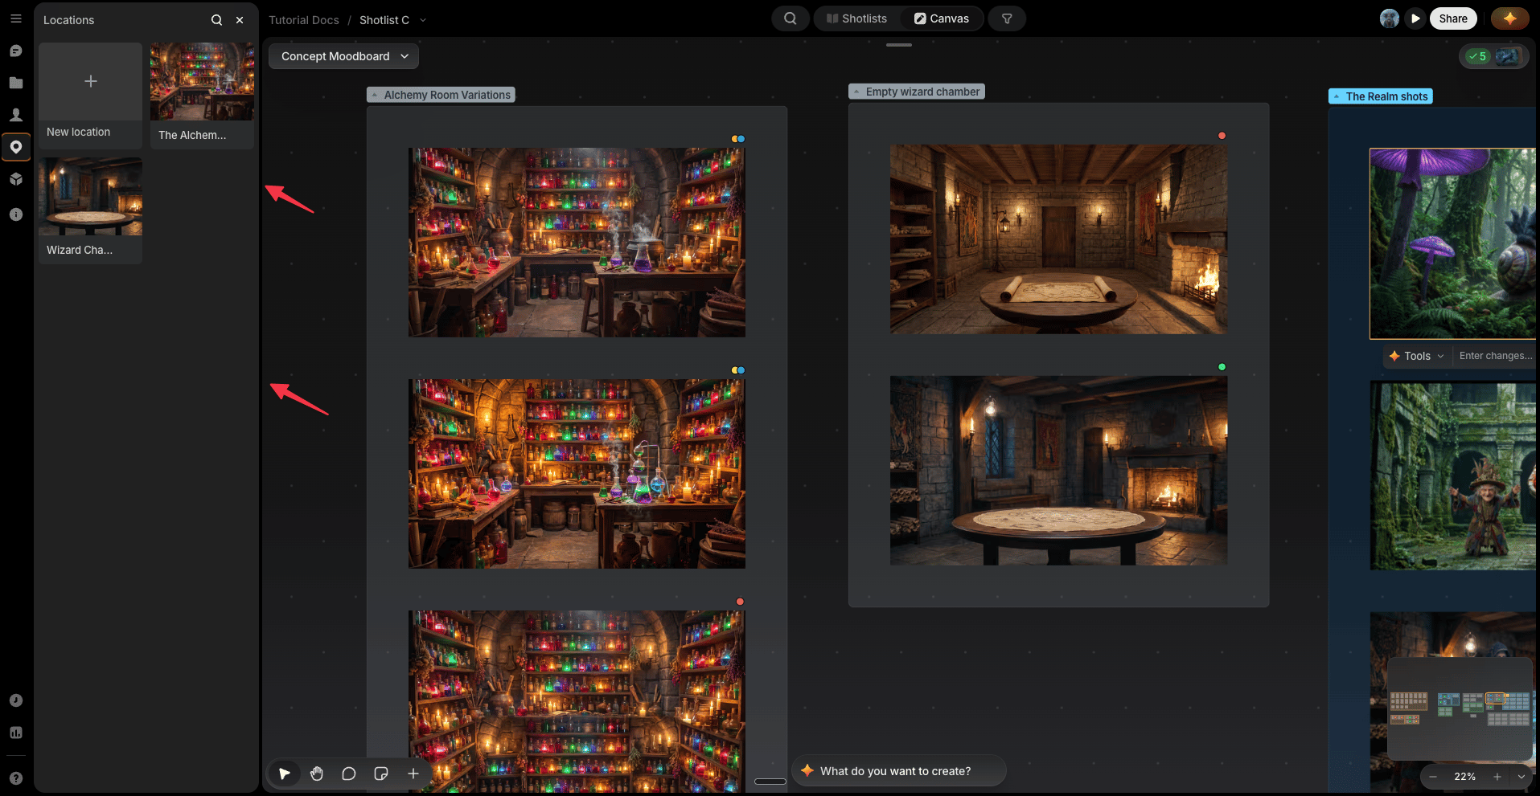Image resolution: width=1540 pixels, height=796 pixels.
Task: Click the Enter changes input field
Action: [1496, 356]
